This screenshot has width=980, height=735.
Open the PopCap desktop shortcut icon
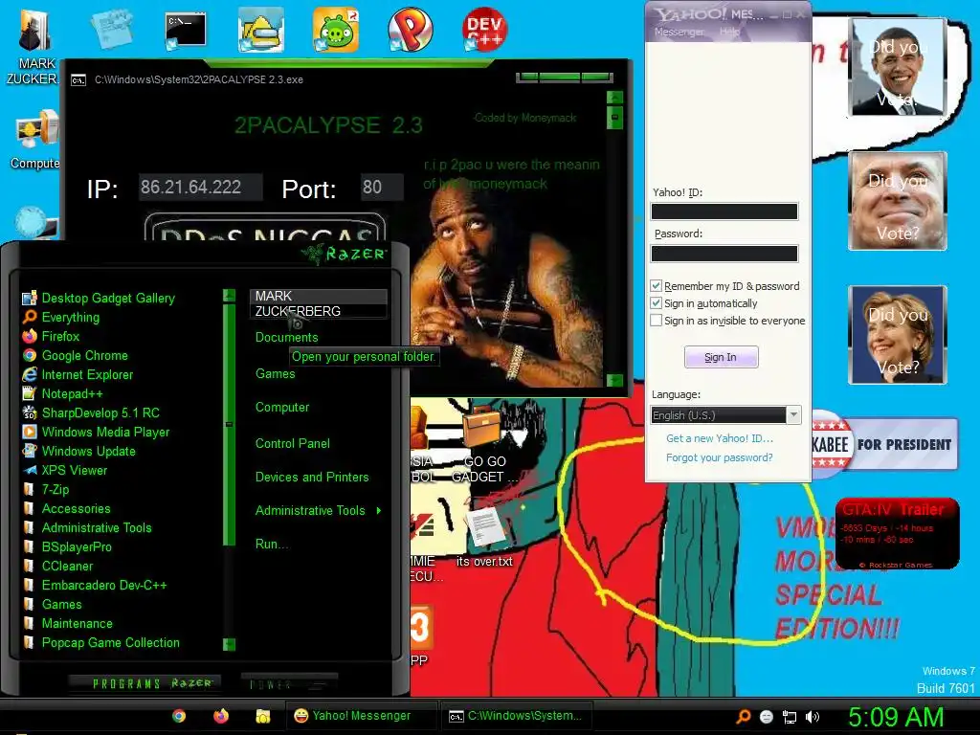pyautogui.click(x=410, y=30)
